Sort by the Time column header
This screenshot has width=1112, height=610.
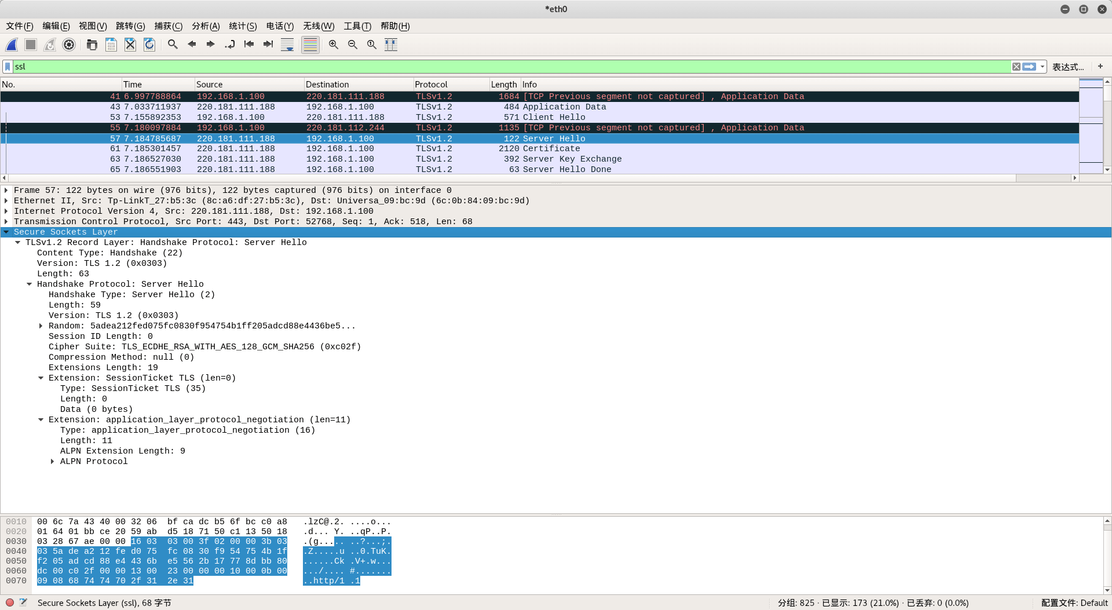point(158,85)
